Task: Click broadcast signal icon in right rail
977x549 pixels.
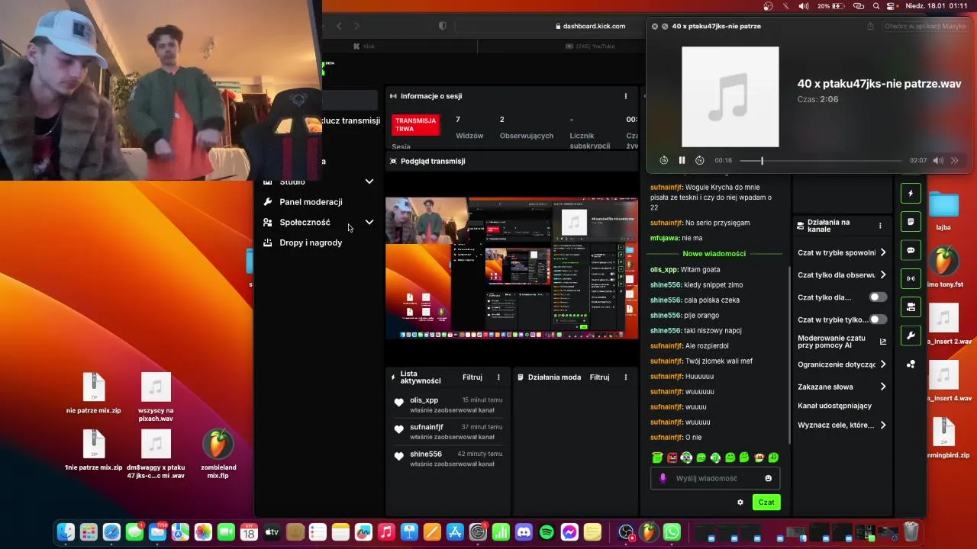Action: pyautogui.click(x=911, y=278)
